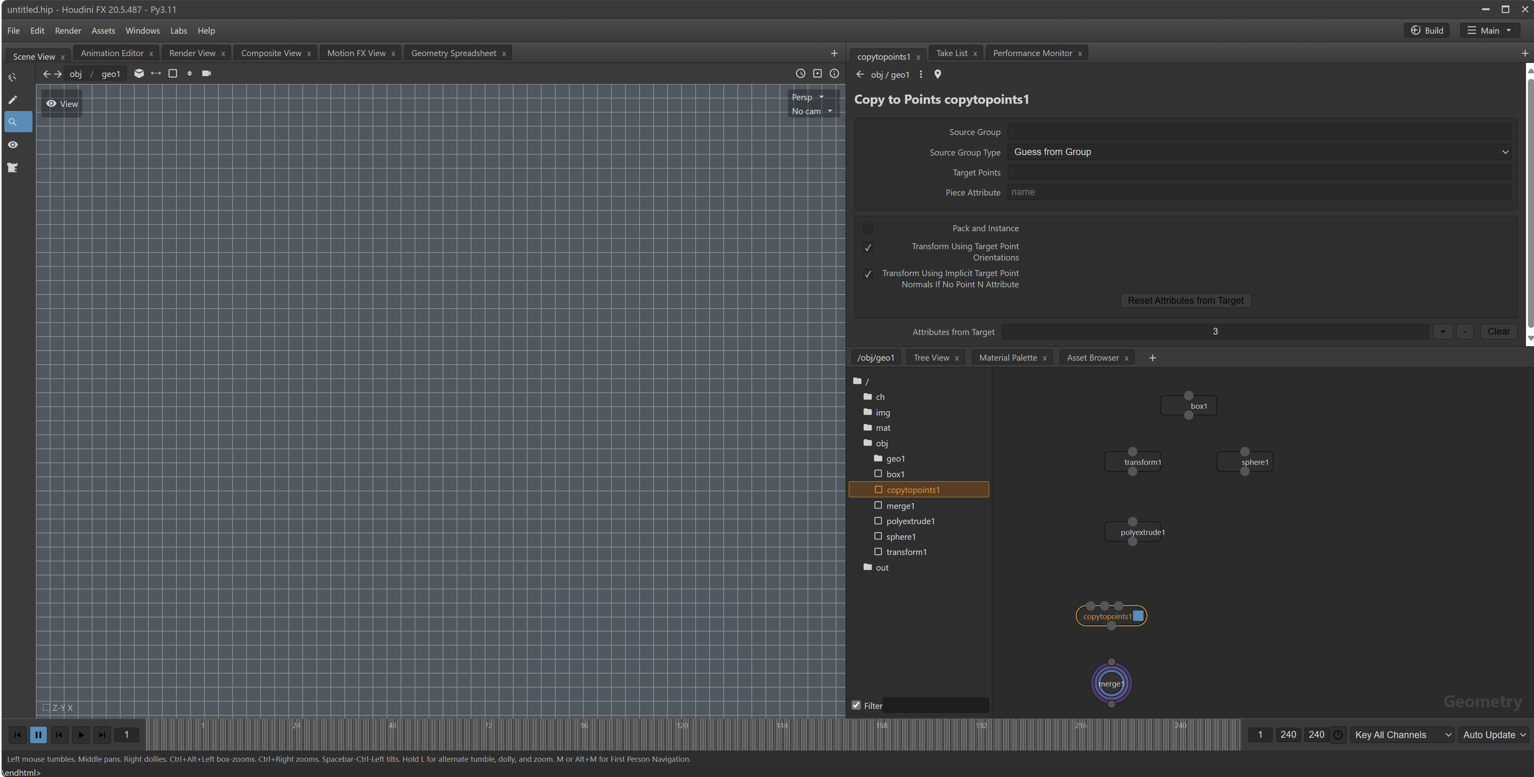Viewport: 1534px width, 777px height.
Task: Toggle the Filter checkbox below the tree
Action: [x=856, y=705]
